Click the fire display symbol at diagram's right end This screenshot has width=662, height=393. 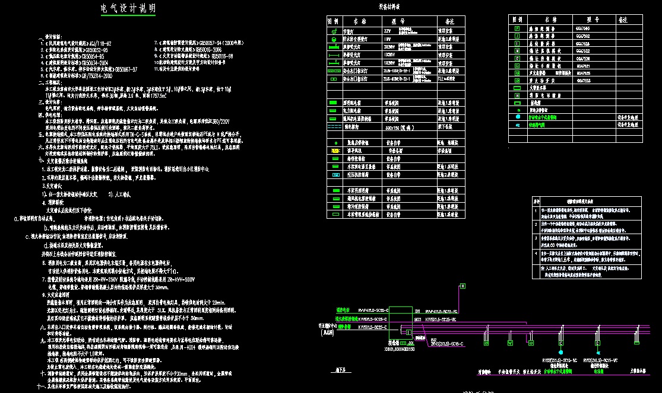(x=637, y=342)
